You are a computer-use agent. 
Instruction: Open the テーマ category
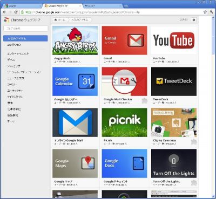coord(11,121)
